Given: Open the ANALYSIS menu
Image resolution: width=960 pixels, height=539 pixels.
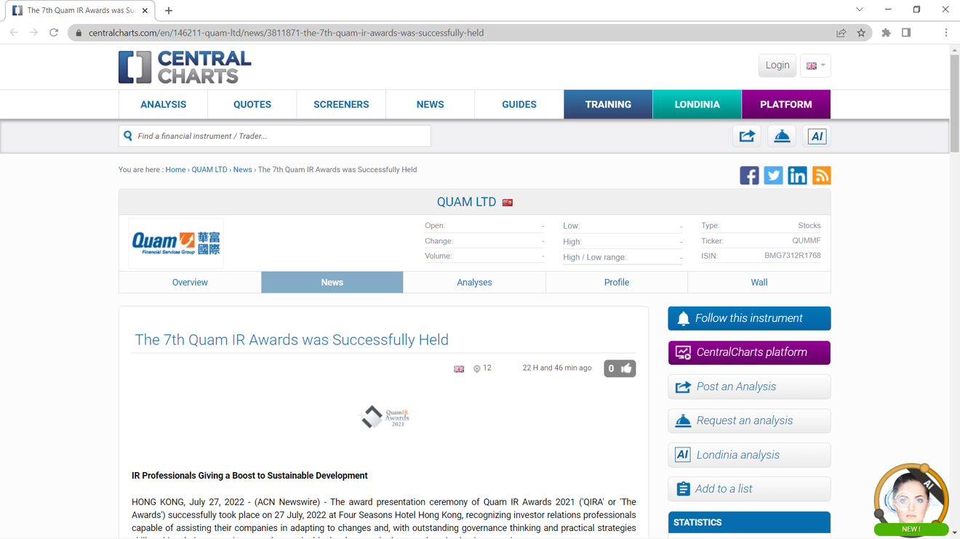Looking at the screenshot, I should point(163,105).
